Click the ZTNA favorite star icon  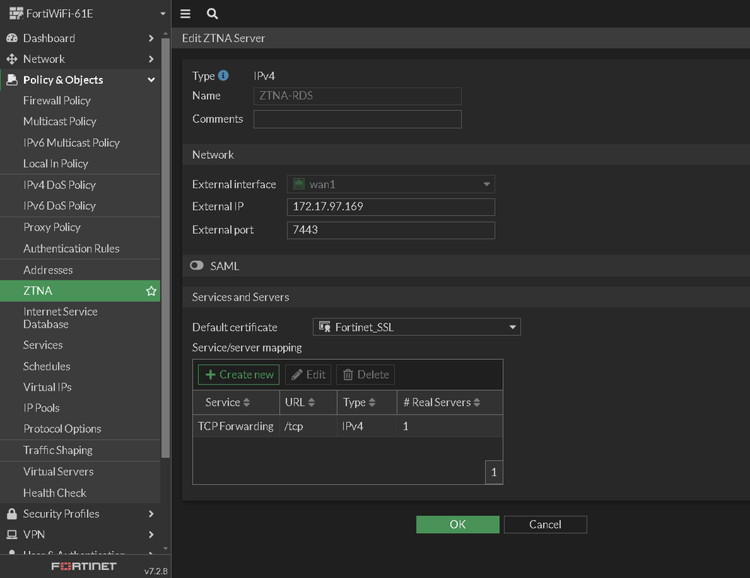pyautogui.click(x=151, y=291)
